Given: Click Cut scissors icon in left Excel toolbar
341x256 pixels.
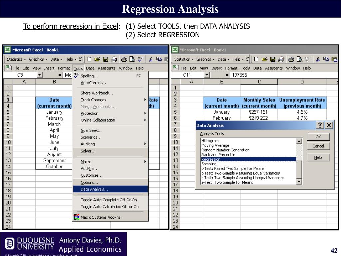Looking at the screenshot, I should tap(150, 59).
